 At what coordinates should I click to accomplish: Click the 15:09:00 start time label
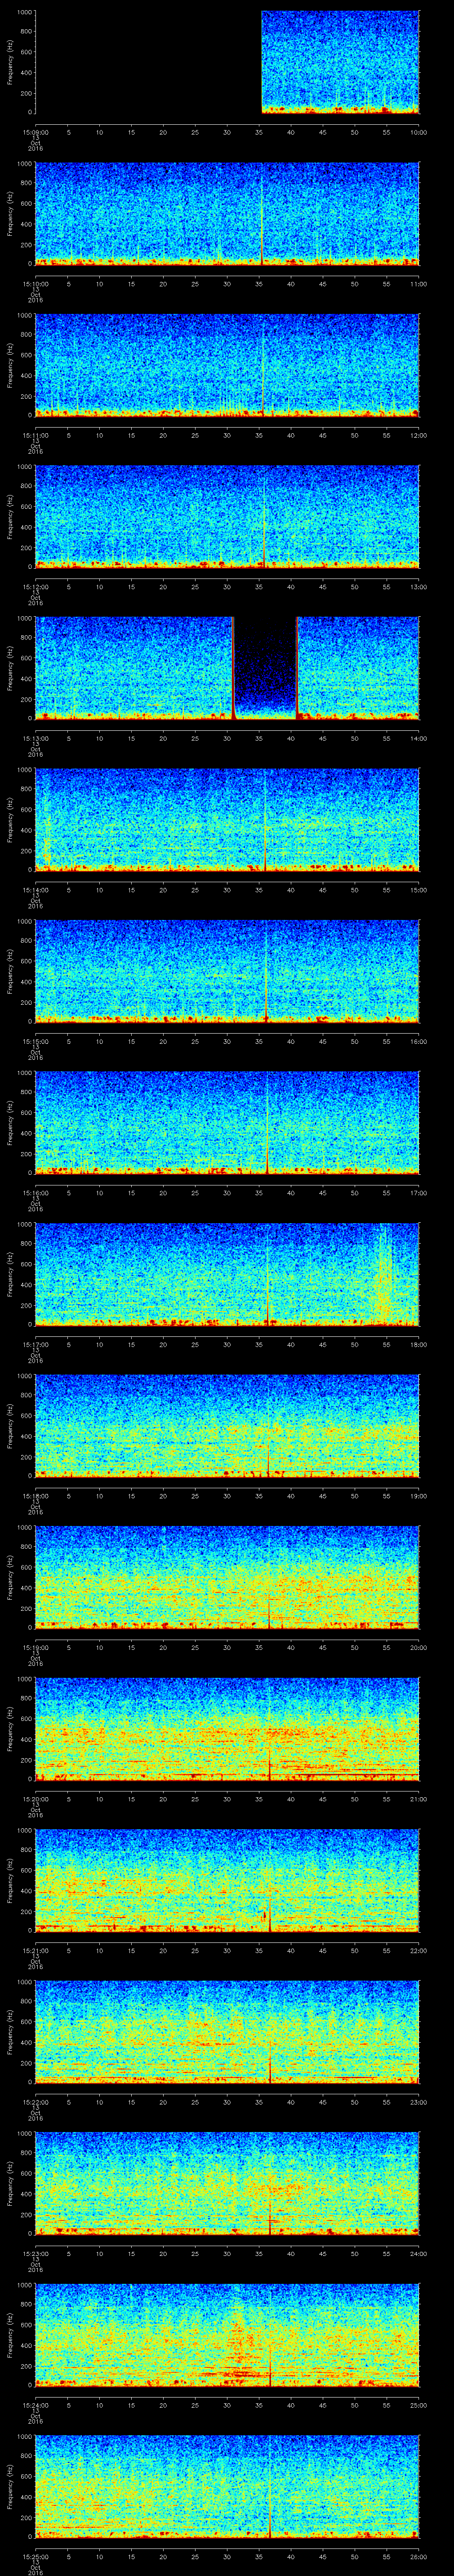(x=35, y=132)
